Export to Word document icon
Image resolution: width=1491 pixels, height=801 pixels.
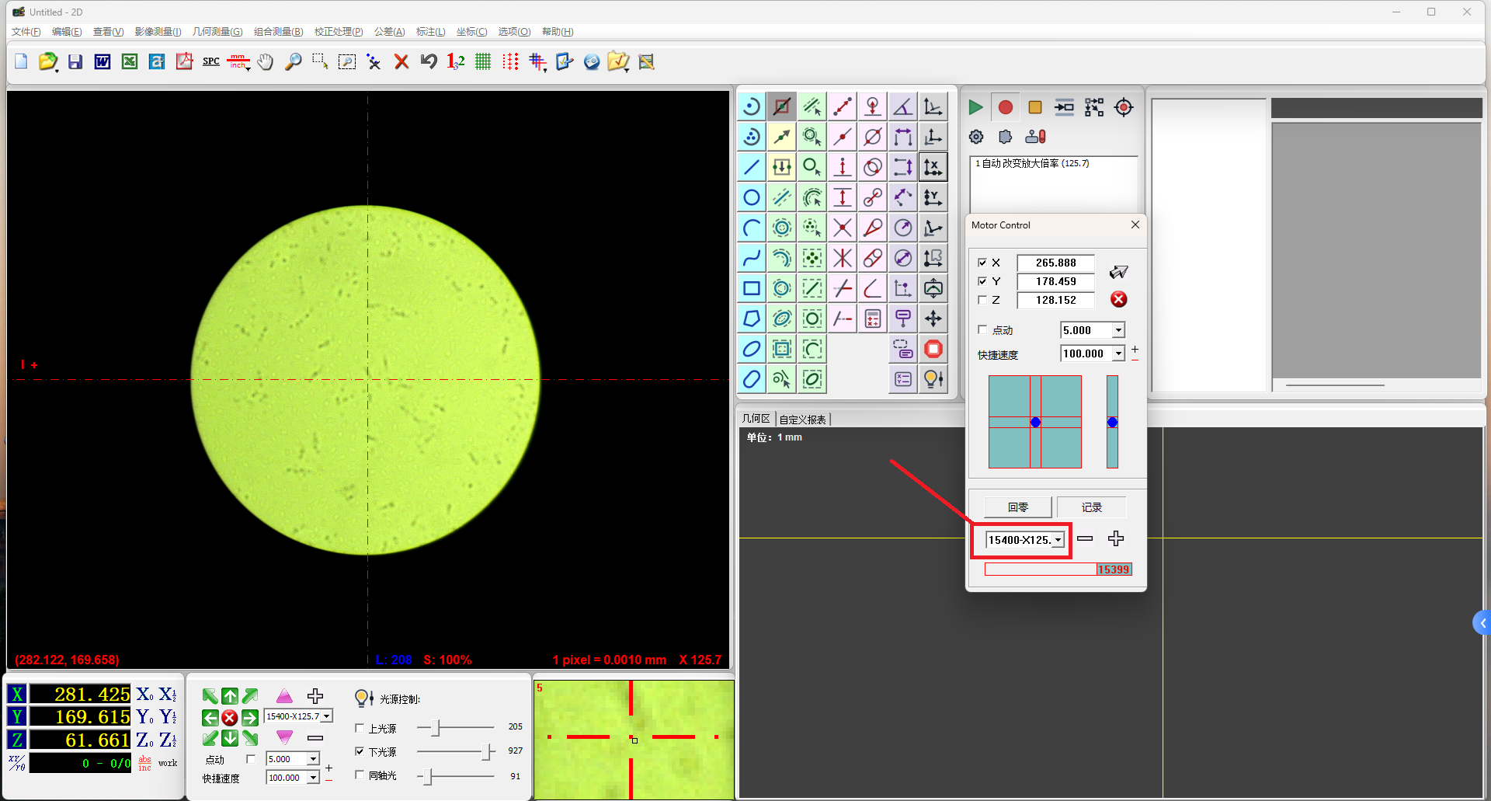point(103,61)
